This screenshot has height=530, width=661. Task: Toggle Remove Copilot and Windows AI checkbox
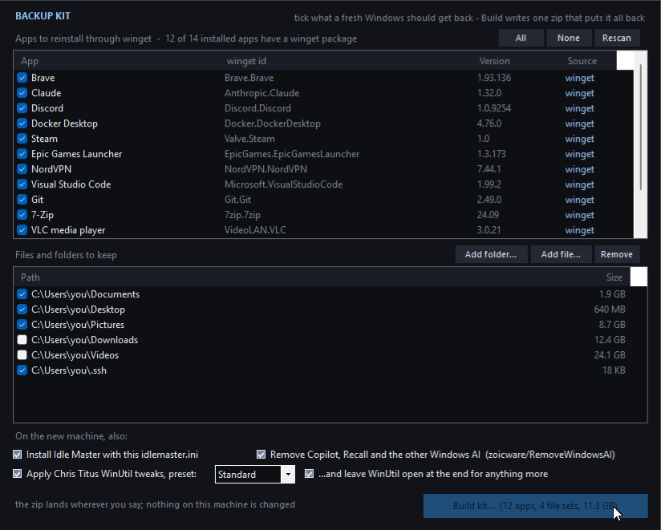[x=261, y=454]
